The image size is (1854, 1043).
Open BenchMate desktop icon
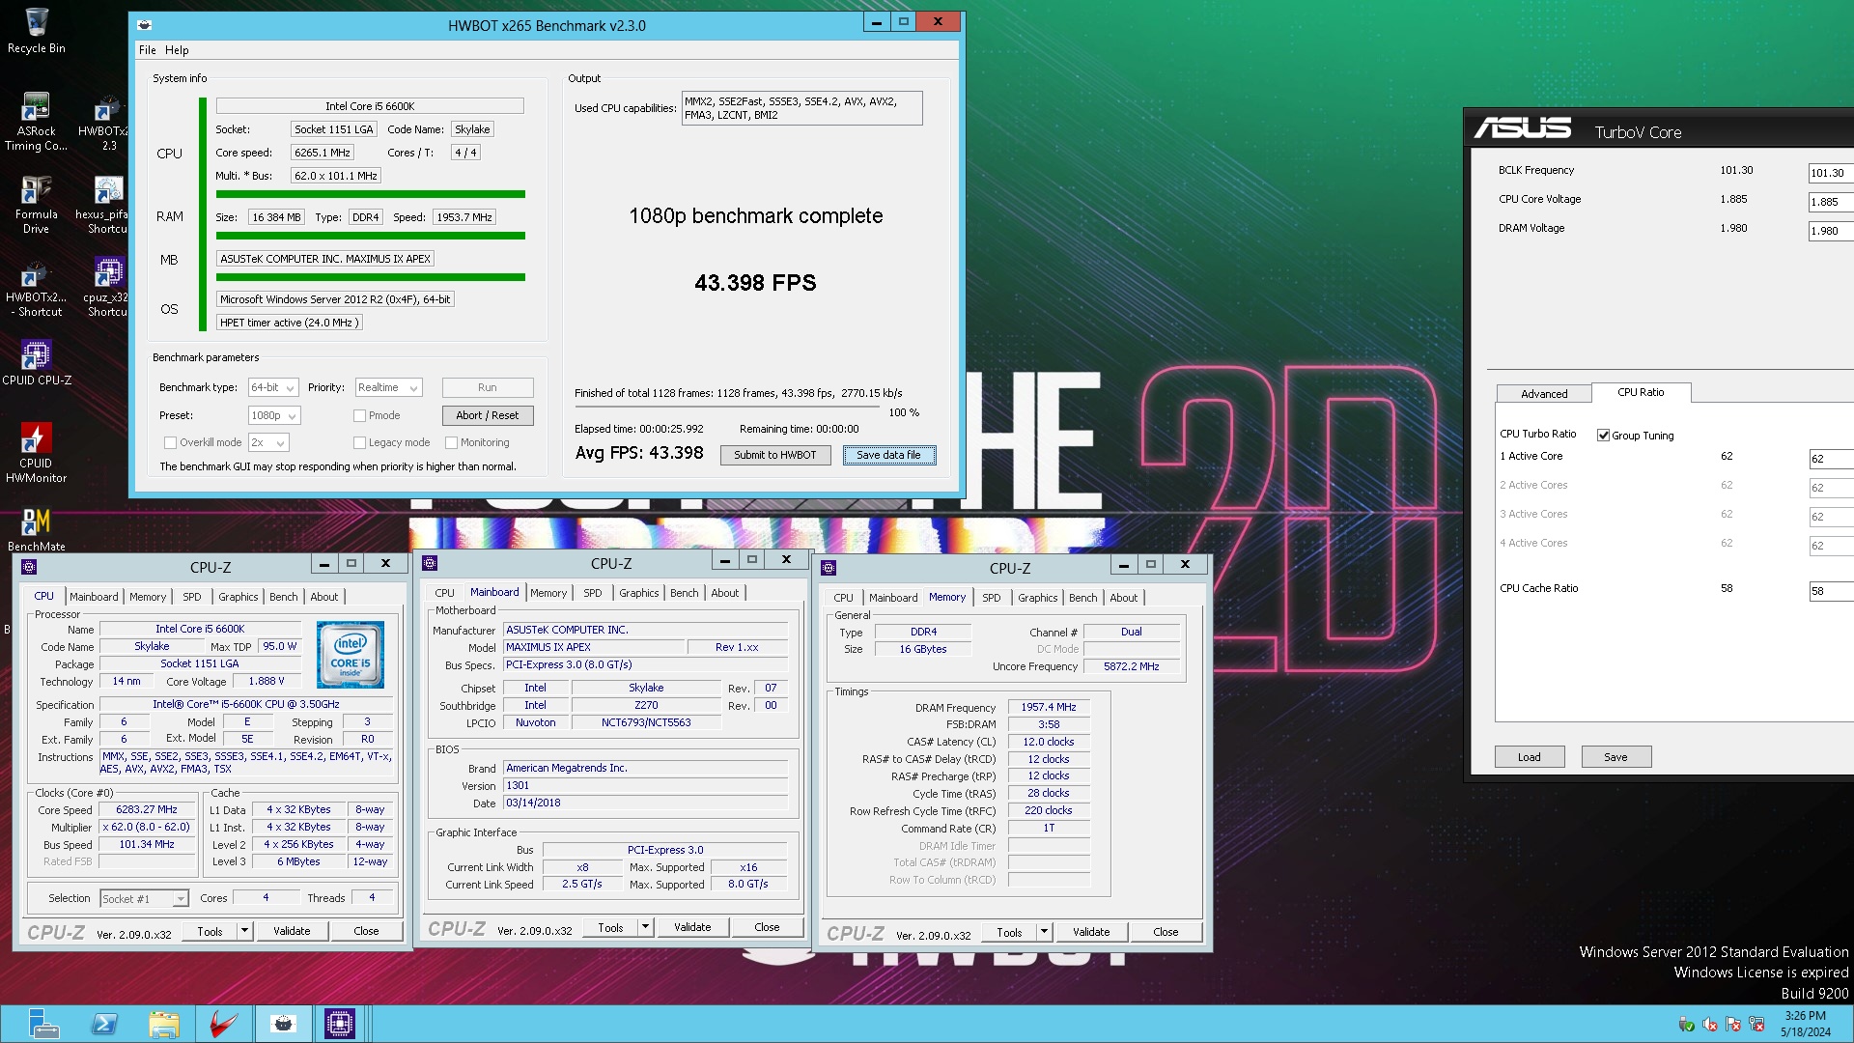pos(37,529)
